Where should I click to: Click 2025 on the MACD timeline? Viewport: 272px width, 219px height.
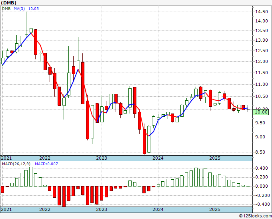click(215, 209)
